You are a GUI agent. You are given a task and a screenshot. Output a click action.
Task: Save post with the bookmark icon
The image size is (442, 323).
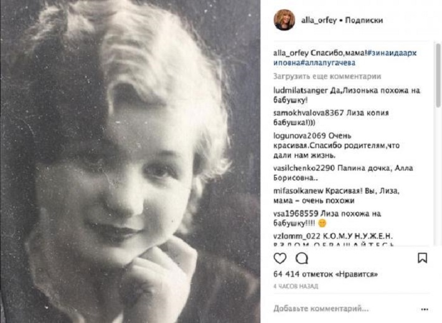pyautogui.click(x=422, y=258)
